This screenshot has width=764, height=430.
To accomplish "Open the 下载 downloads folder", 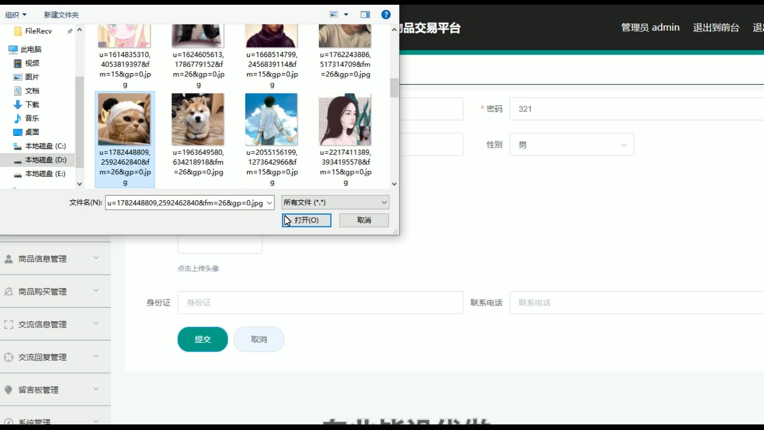I will [x=32, y=104].
